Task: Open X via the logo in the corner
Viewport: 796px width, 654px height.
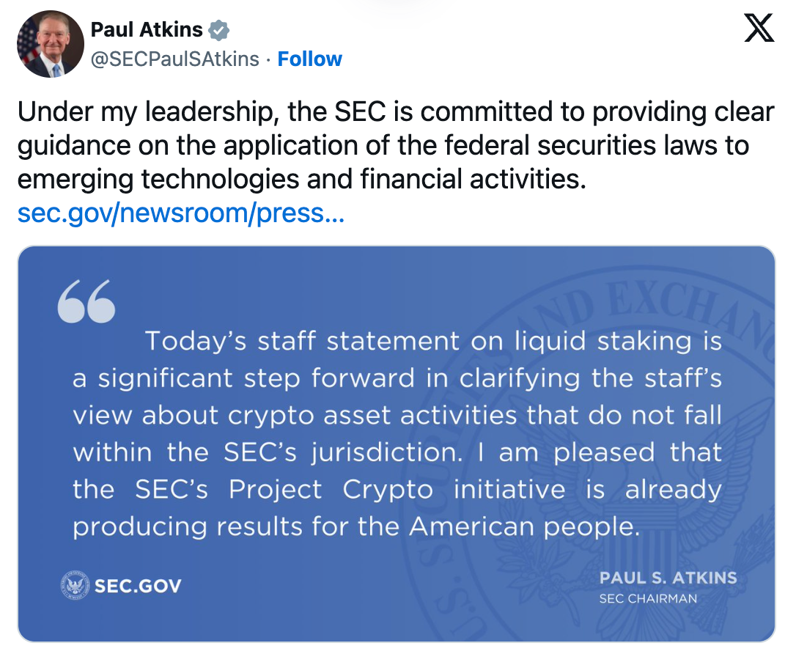Action: pyautogui.click(x=759, y=29)
